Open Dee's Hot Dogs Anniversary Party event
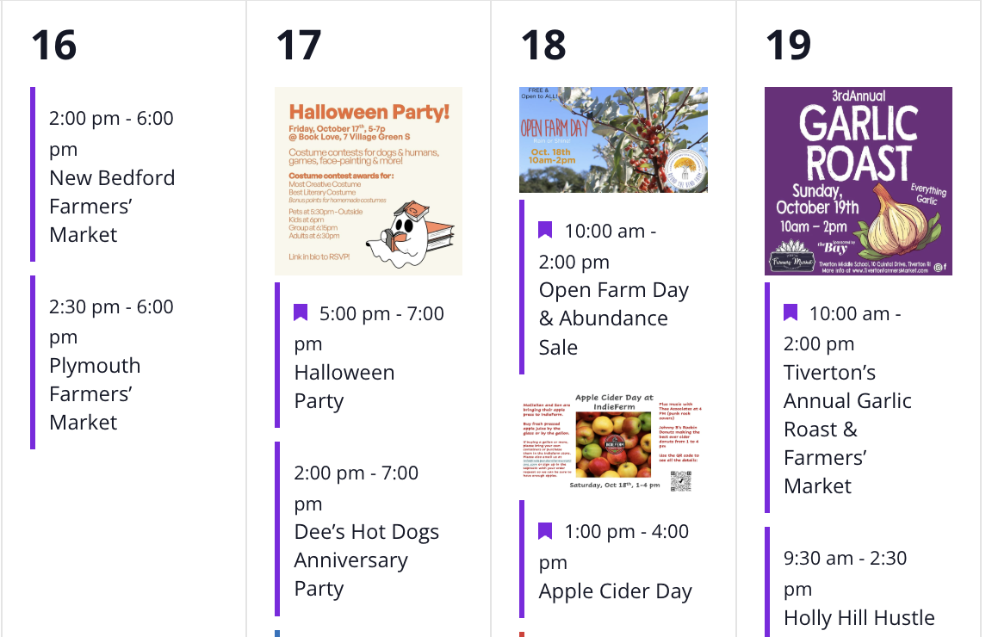The image size is (992, 637). 366,560
